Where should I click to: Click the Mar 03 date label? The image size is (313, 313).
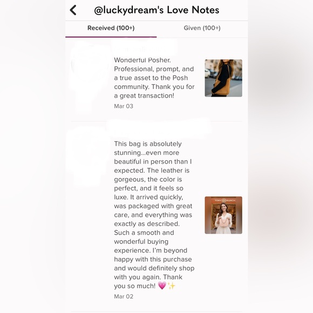click(x=124, y=106)
